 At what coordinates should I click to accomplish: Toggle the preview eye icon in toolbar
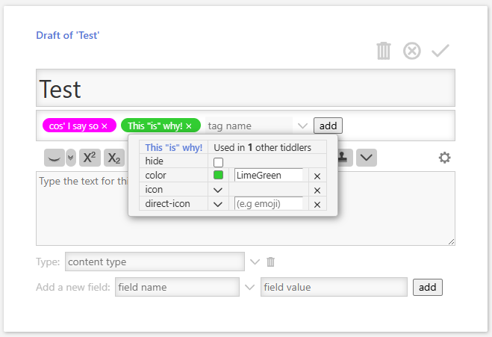click(x=55, y=158)
